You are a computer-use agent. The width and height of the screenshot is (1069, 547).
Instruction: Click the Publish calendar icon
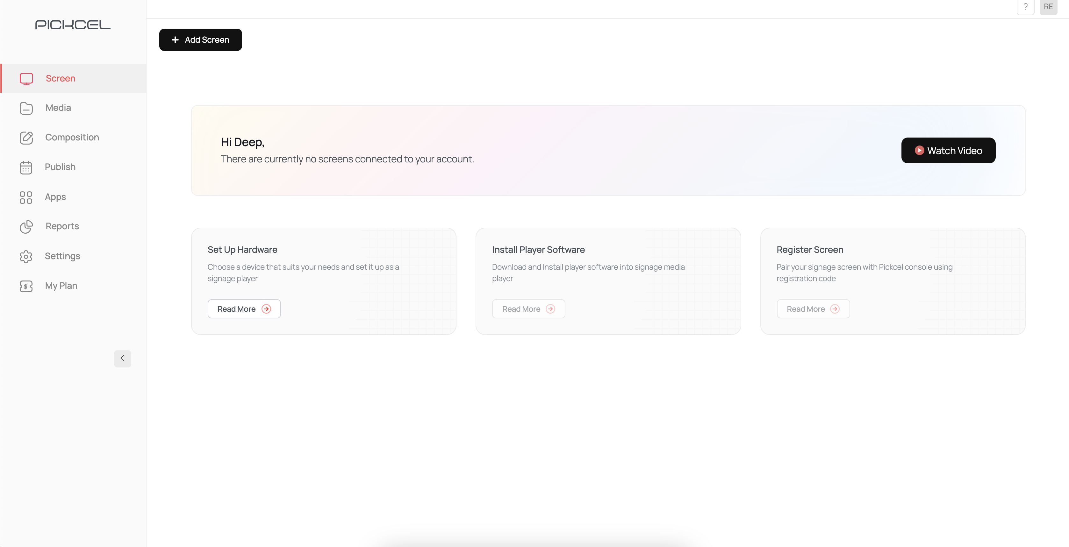point(26,167)
